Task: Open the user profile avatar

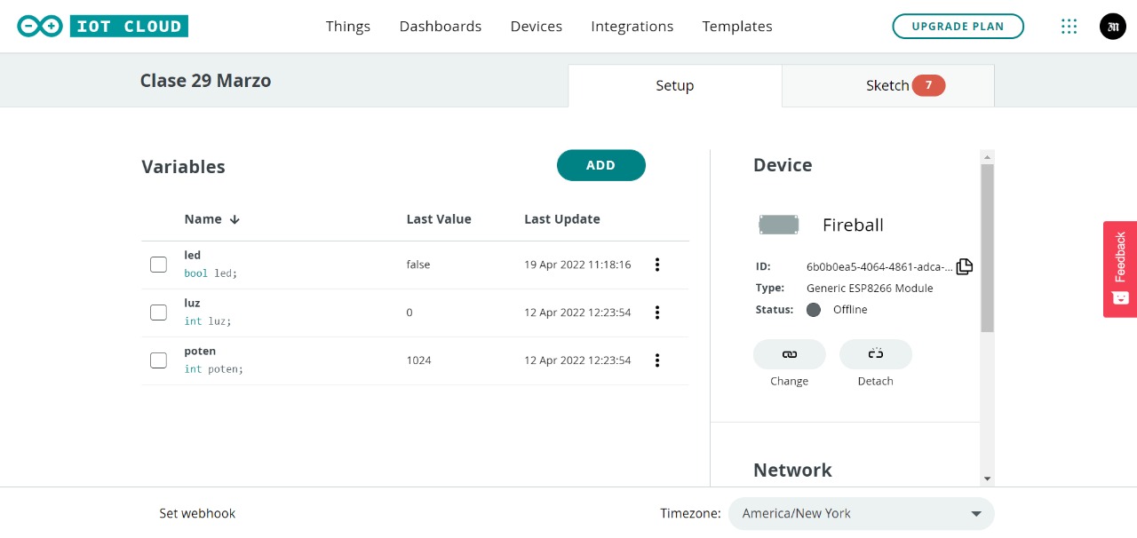Action: 1113,26
